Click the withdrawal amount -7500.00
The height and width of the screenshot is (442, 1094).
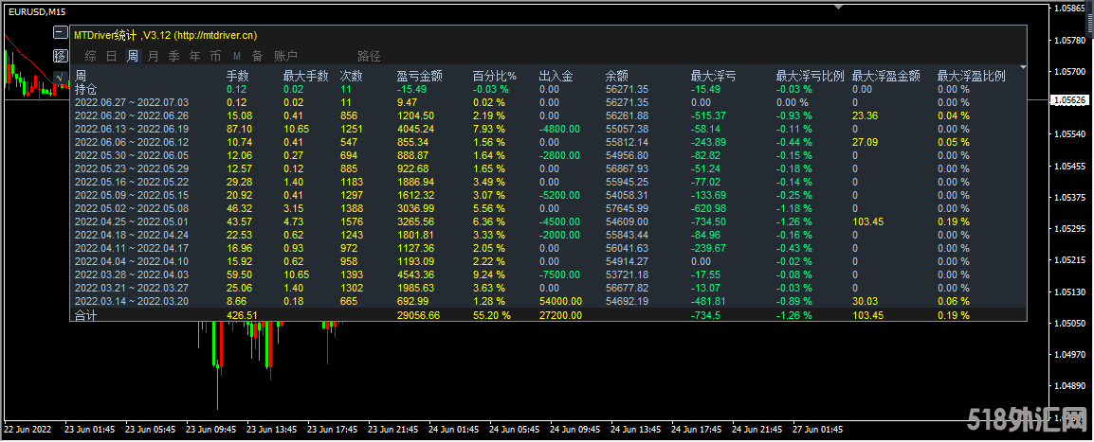tap(561, 274)
